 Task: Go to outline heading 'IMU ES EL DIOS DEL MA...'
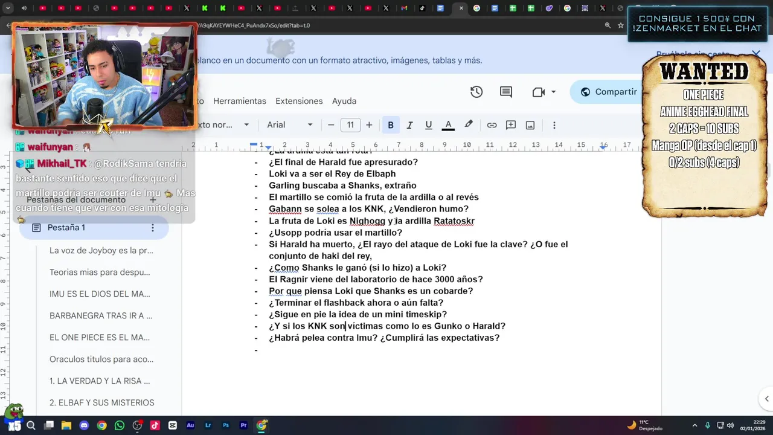point(100,294)
